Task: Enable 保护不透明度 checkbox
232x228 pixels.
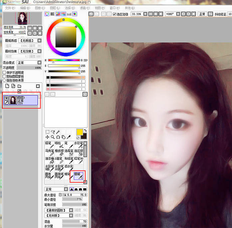Action: 4,72
